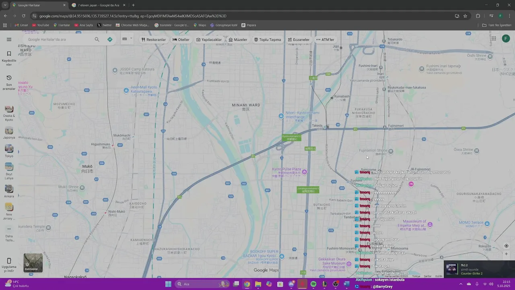Open the volume control in tray
Screen dimensions: 515x290
[x=491, y=284]
